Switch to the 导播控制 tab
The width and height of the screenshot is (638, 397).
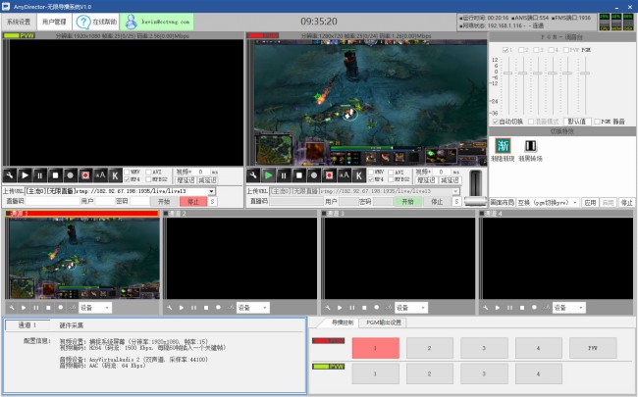click(343, 323)
